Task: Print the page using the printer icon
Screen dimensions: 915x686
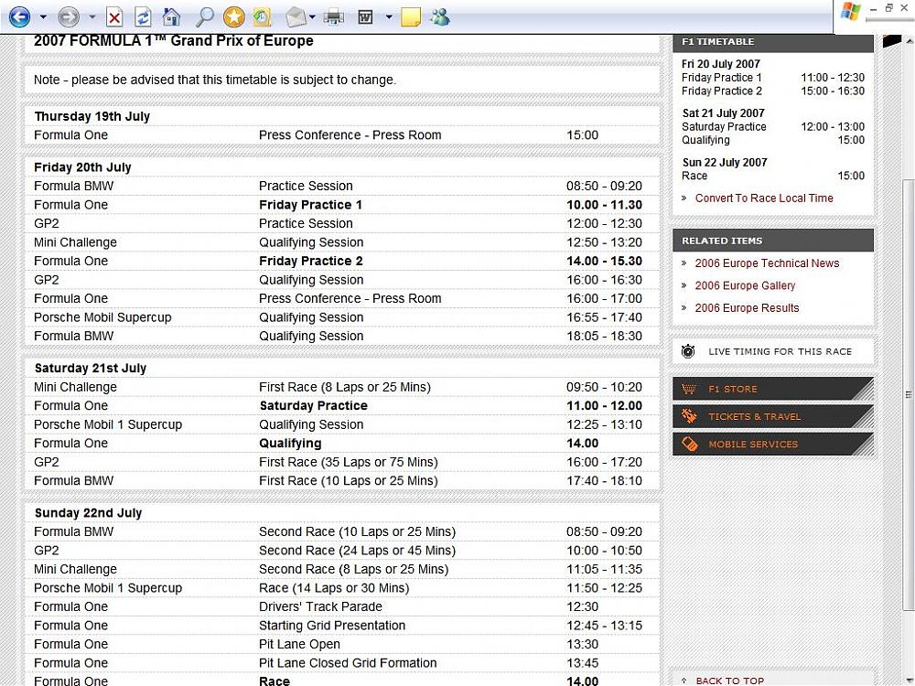Action: (334, 16)
